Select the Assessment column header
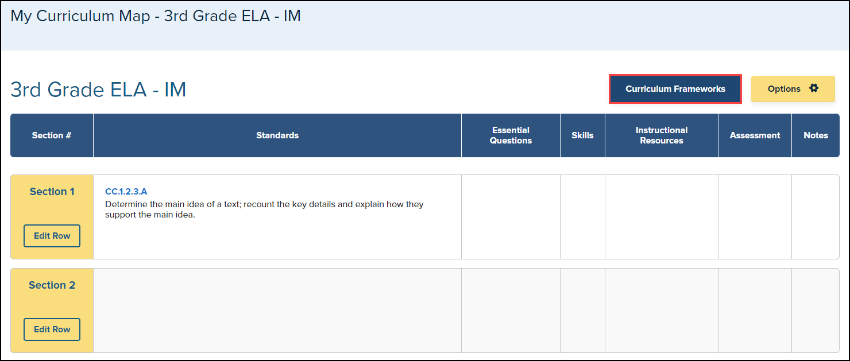This screenshot has width=850, height=361. 755,135
